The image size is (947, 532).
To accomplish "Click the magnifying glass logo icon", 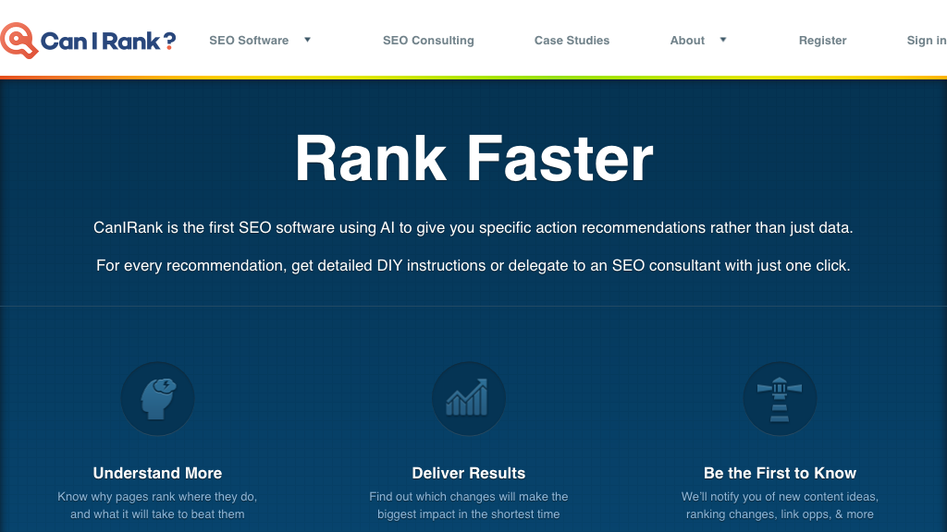I will [x=18, y=40].
